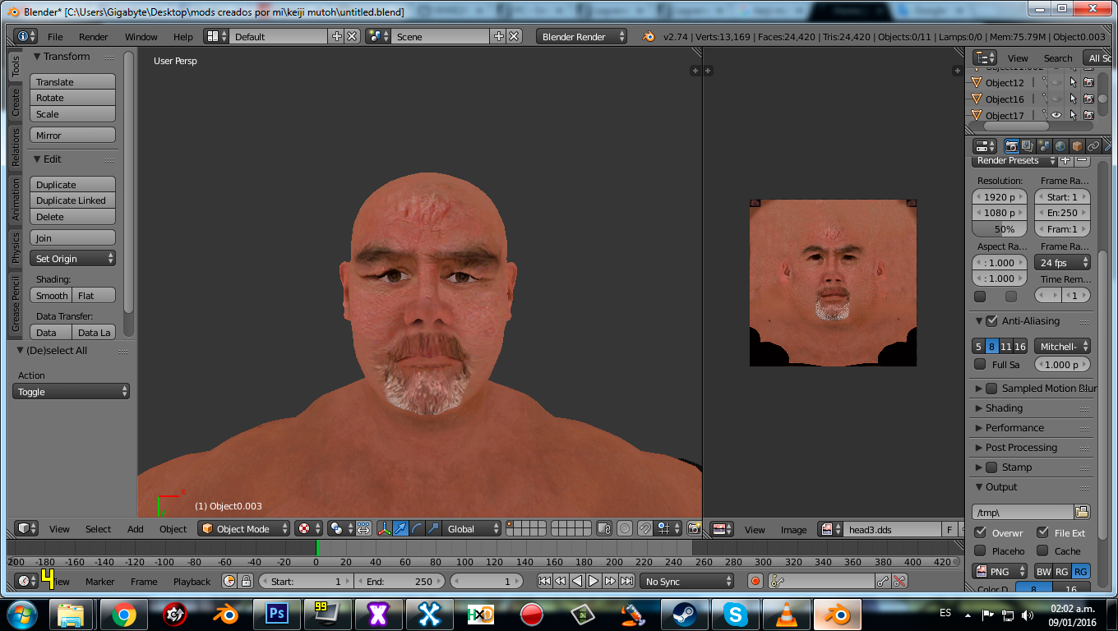
Task: Enable the Placeholders checkbox
Action: pos(980,550)
